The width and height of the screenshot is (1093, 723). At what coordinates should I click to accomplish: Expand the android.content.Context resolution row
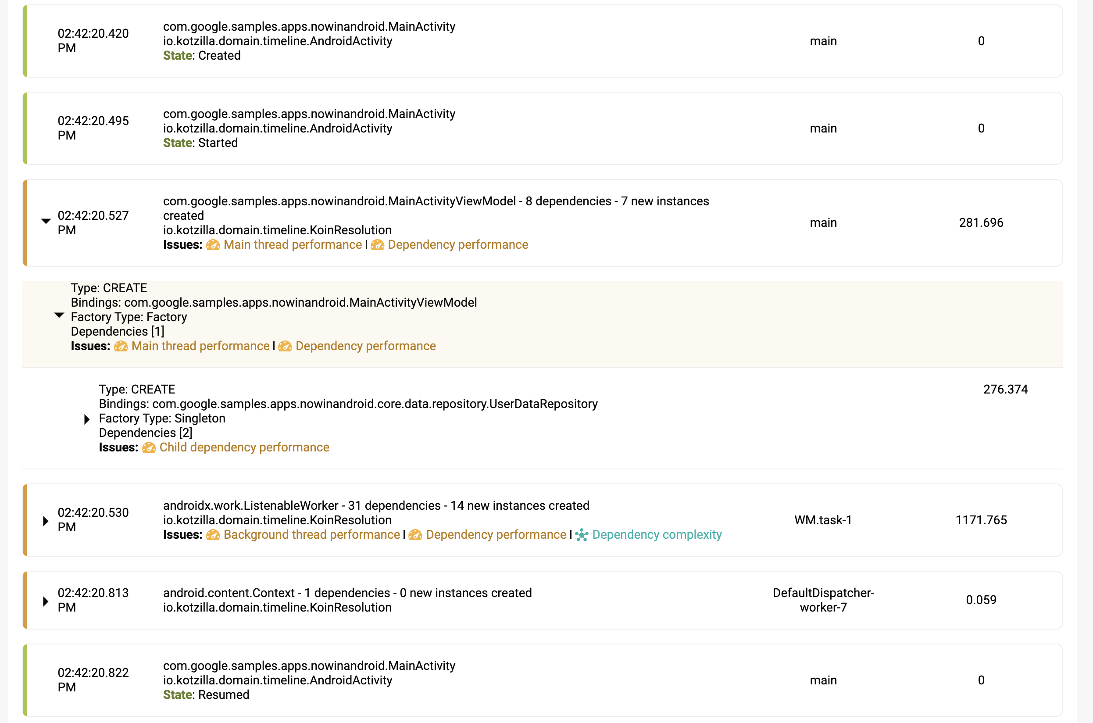click(46, 601)
